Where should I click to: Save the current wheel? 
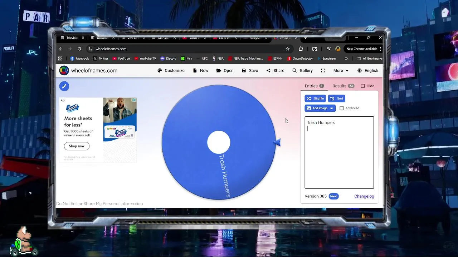pyautogui.click(x=250, y=71)
